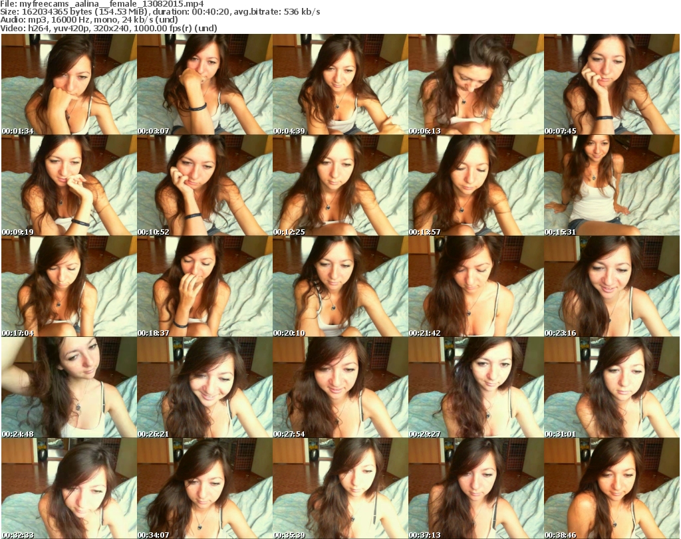The image size is (681, 539).
Task: Click the 00:24:48 video frame
Action: 69,387
